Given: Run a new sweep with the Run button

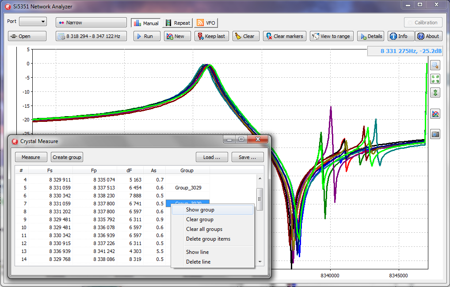Looking at the screenshot, I should (147, 36).
